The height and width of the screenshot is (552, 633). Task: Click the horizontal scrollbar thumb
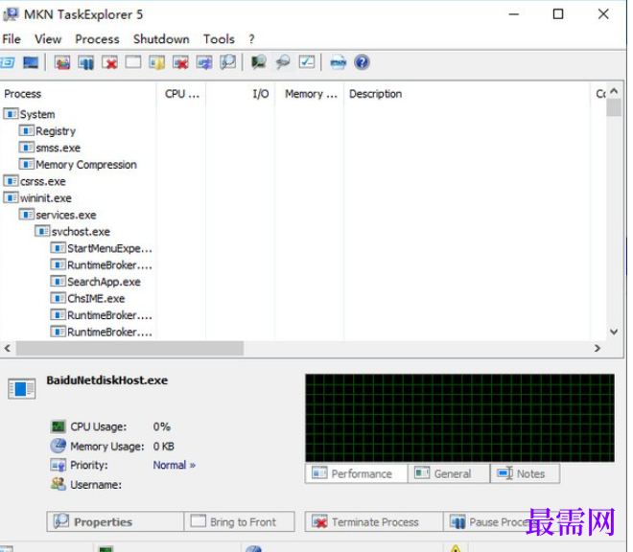coord(129,348)
